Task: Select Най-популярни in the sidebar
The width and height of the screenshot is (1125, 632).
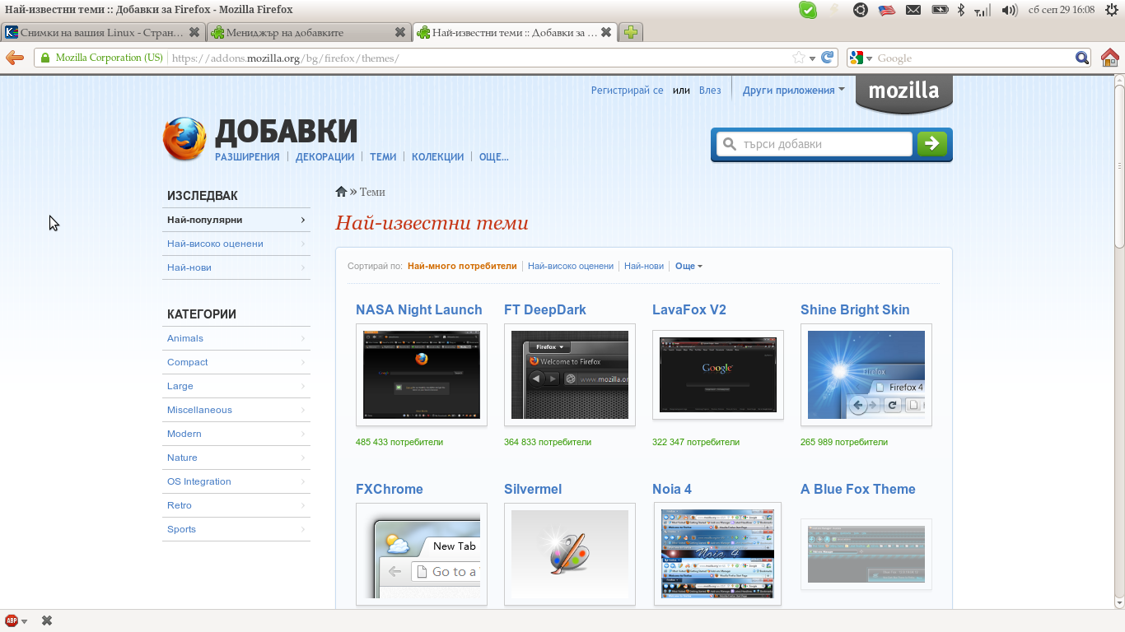Action: (236, 220)
